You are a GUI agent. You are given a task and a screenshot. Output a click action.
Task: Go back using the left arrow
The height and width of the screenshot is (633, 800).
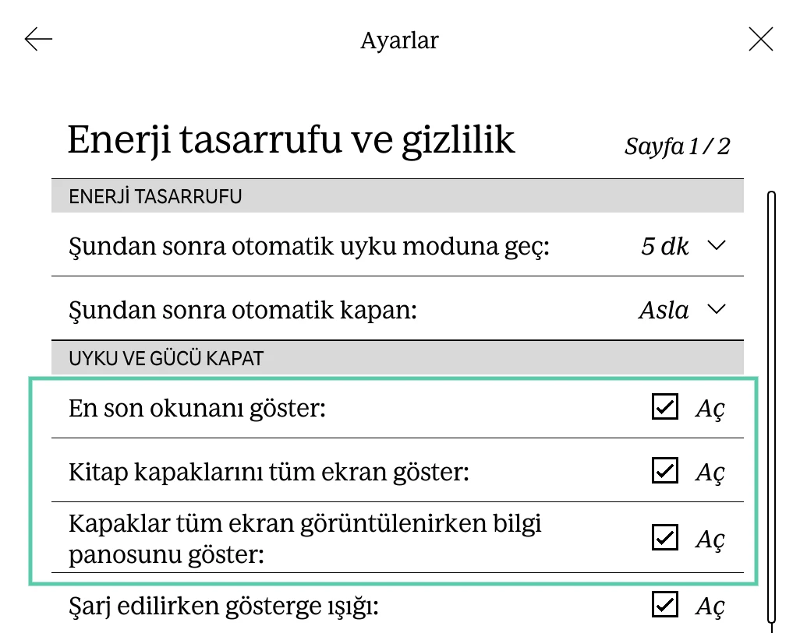[38, 39]
